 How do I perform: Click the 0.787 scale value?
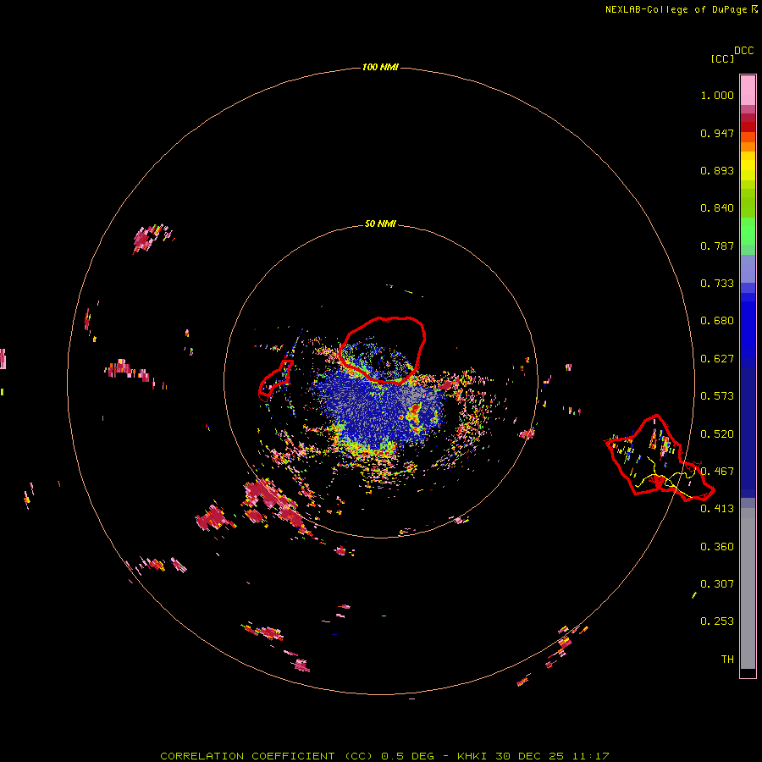(x=717, y=246)
